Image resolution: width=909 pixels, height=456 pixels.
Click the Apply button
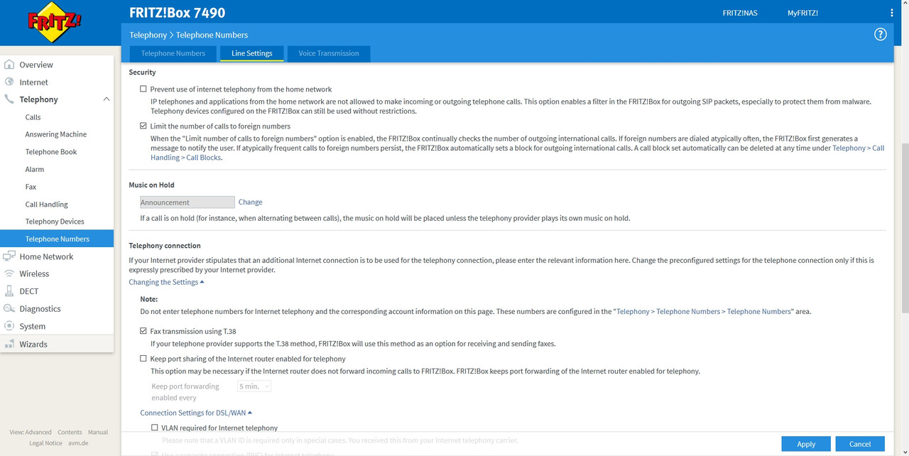[x=806, y=444]
